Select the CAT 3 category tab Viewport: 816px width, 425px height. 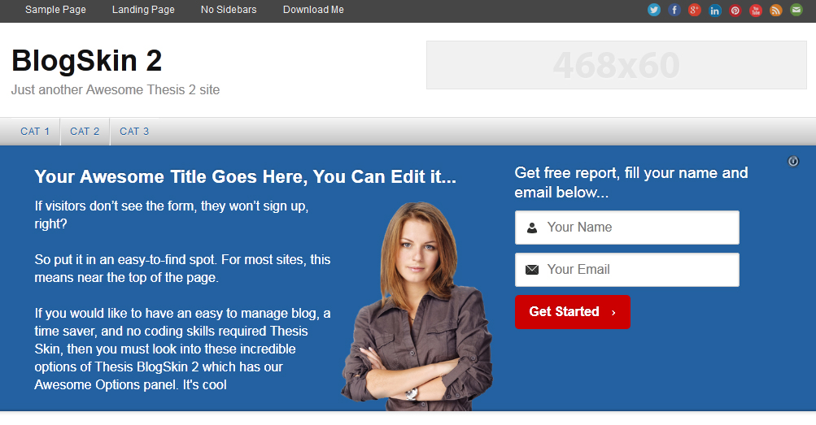(134, 132)
